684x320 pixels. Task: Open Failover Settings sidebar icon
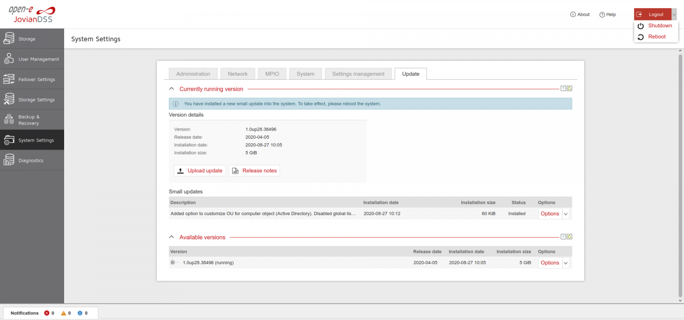click(x=9, y=79)
